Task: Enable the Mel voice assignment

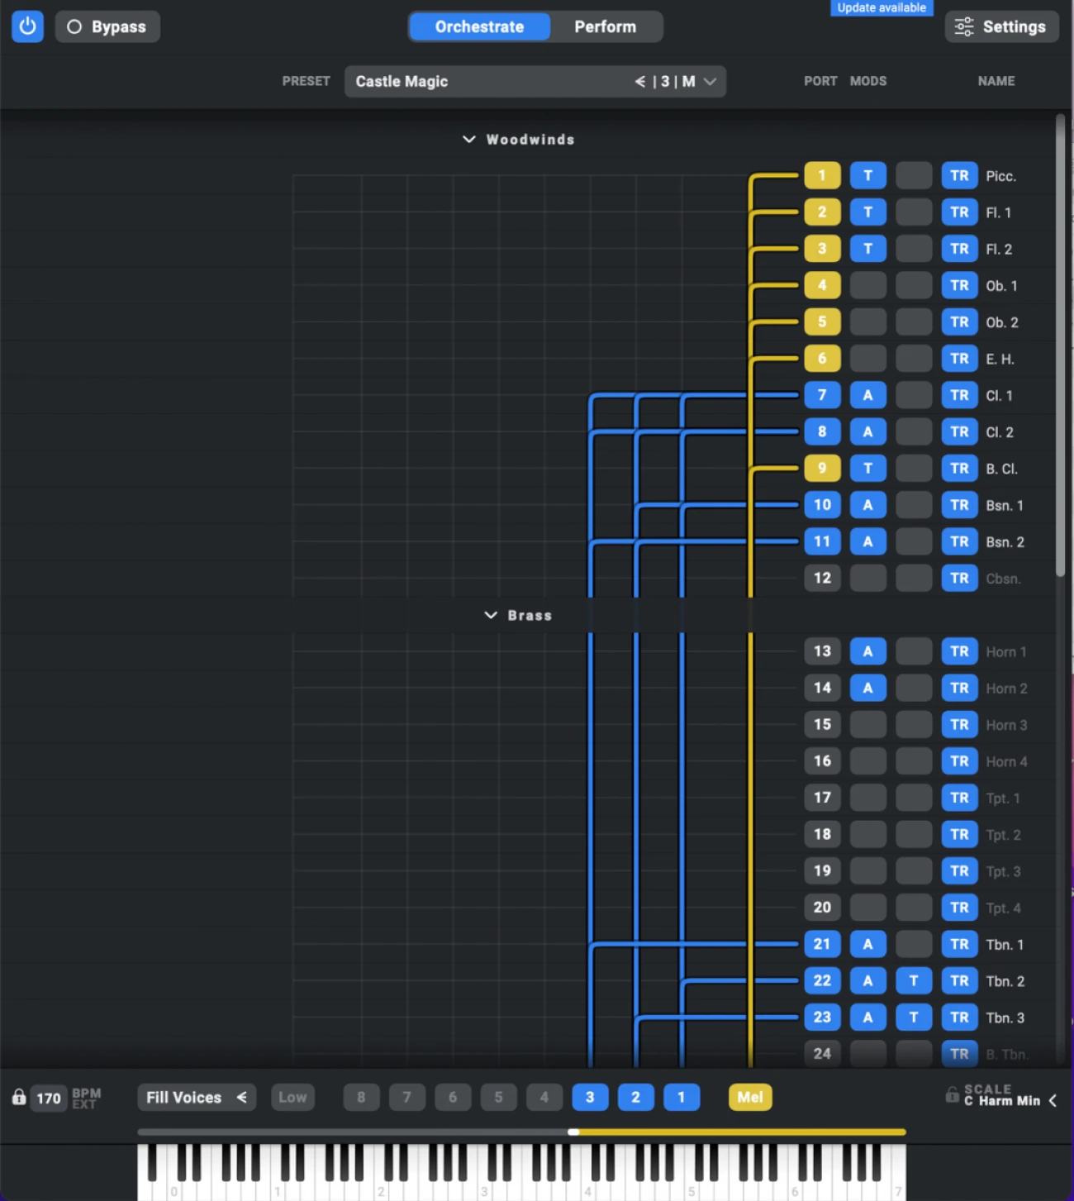Action: [x=749, y=1097]
